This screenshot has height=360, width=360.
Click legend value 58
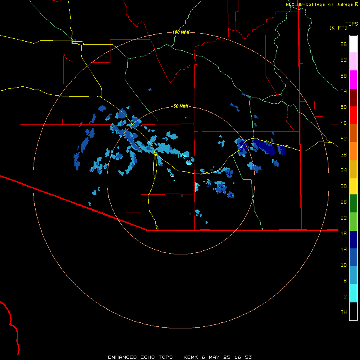click(344, 76)
